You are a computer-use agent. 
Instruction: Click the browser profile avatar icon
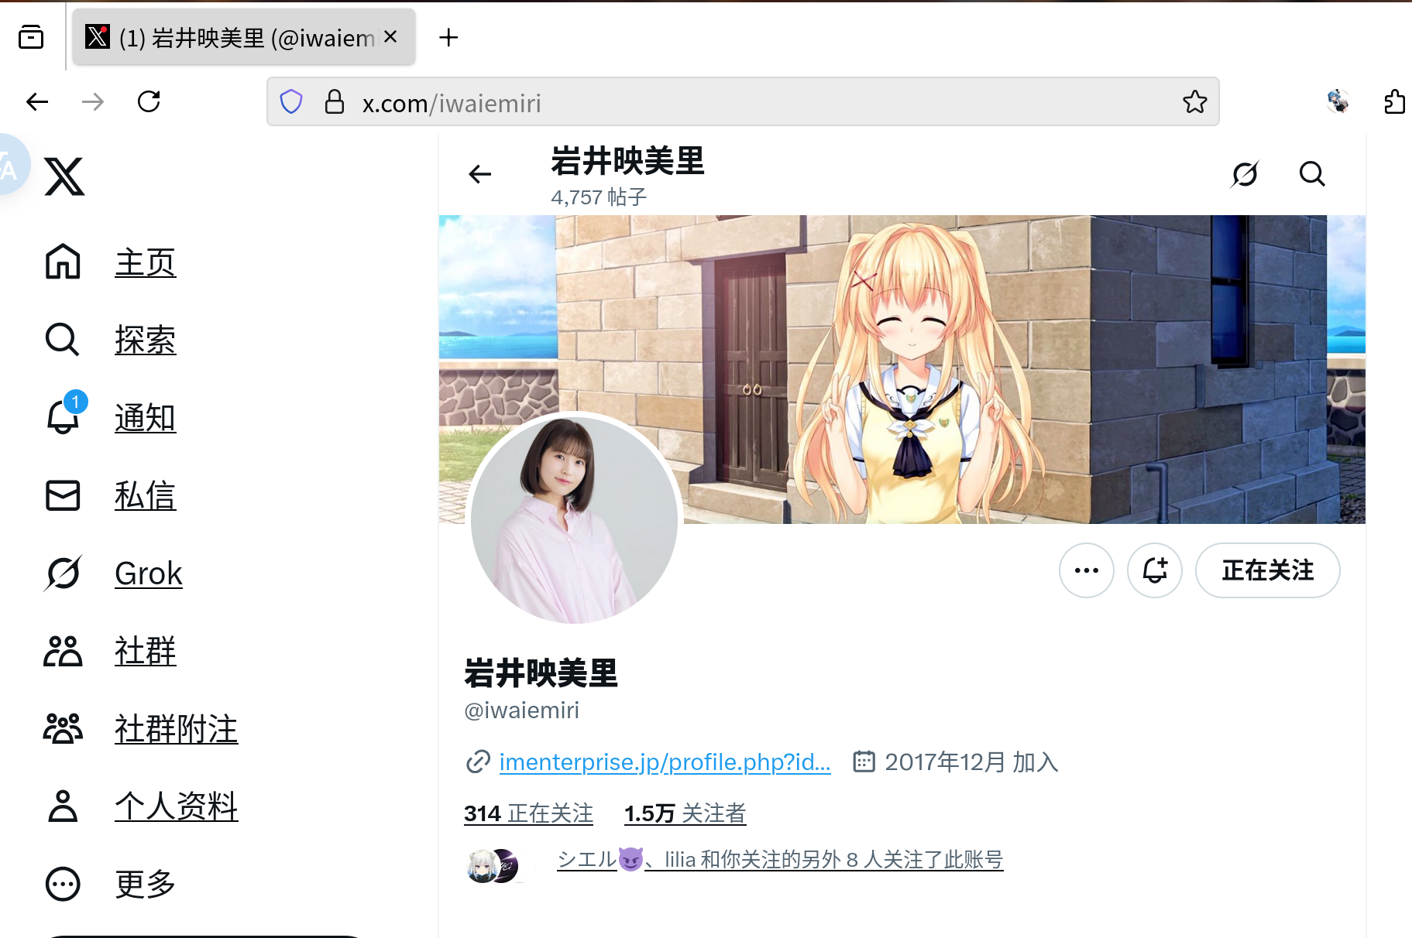pos(1338,101)
